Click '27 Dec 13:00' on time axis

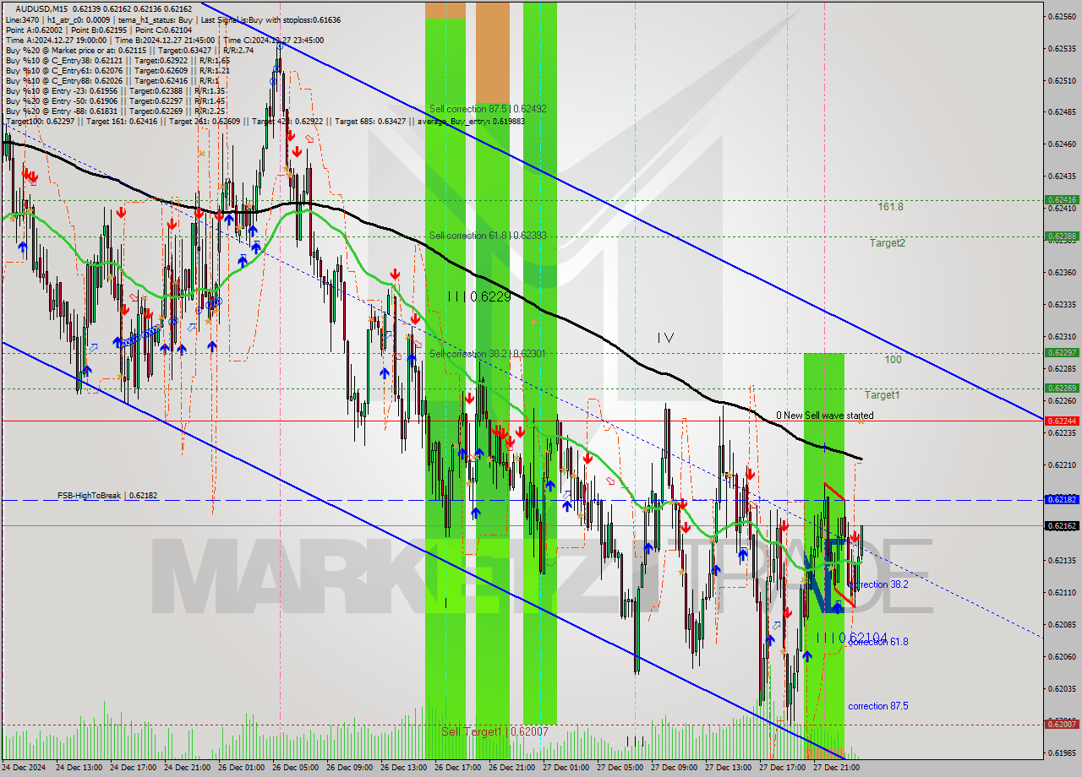[728, 768]
